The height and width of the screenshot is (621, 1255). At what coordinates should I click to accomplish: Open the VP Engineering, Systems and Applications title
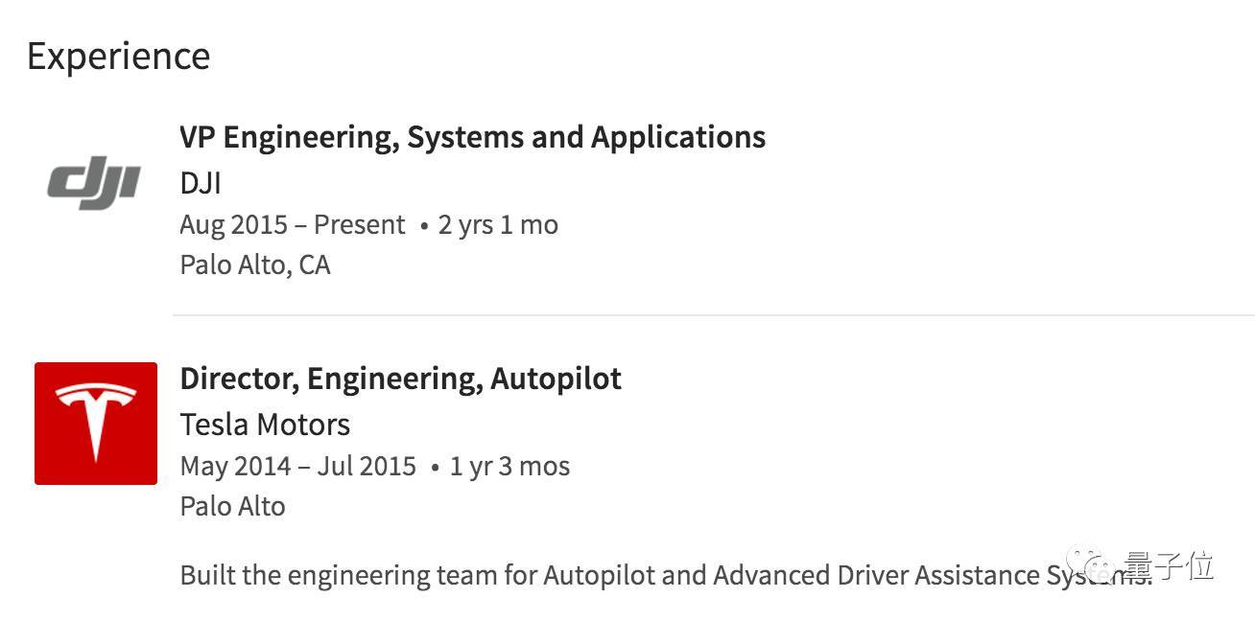pyautogui.click(x=472, y=137)
